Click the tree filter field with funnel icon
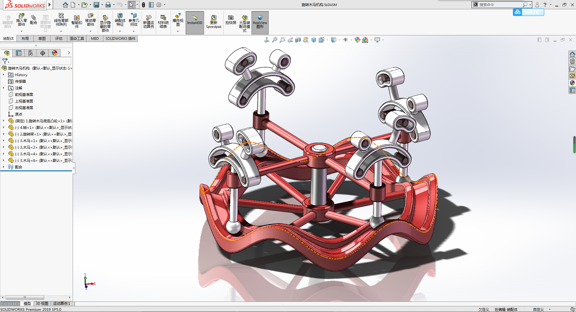This screenshot has width=576, height=312. (x=37, y=61)
